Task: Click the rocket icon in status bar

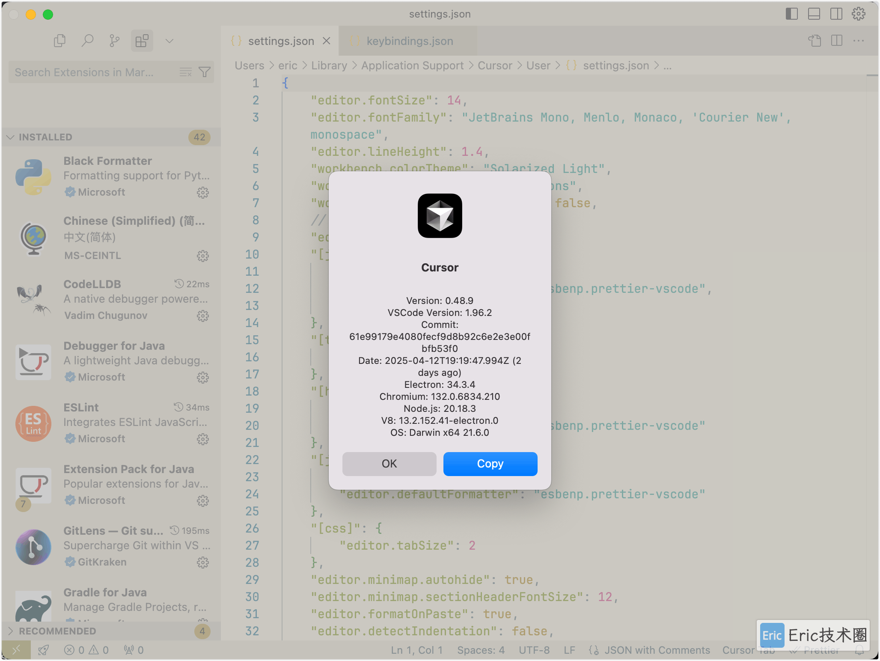Action: 44,650
